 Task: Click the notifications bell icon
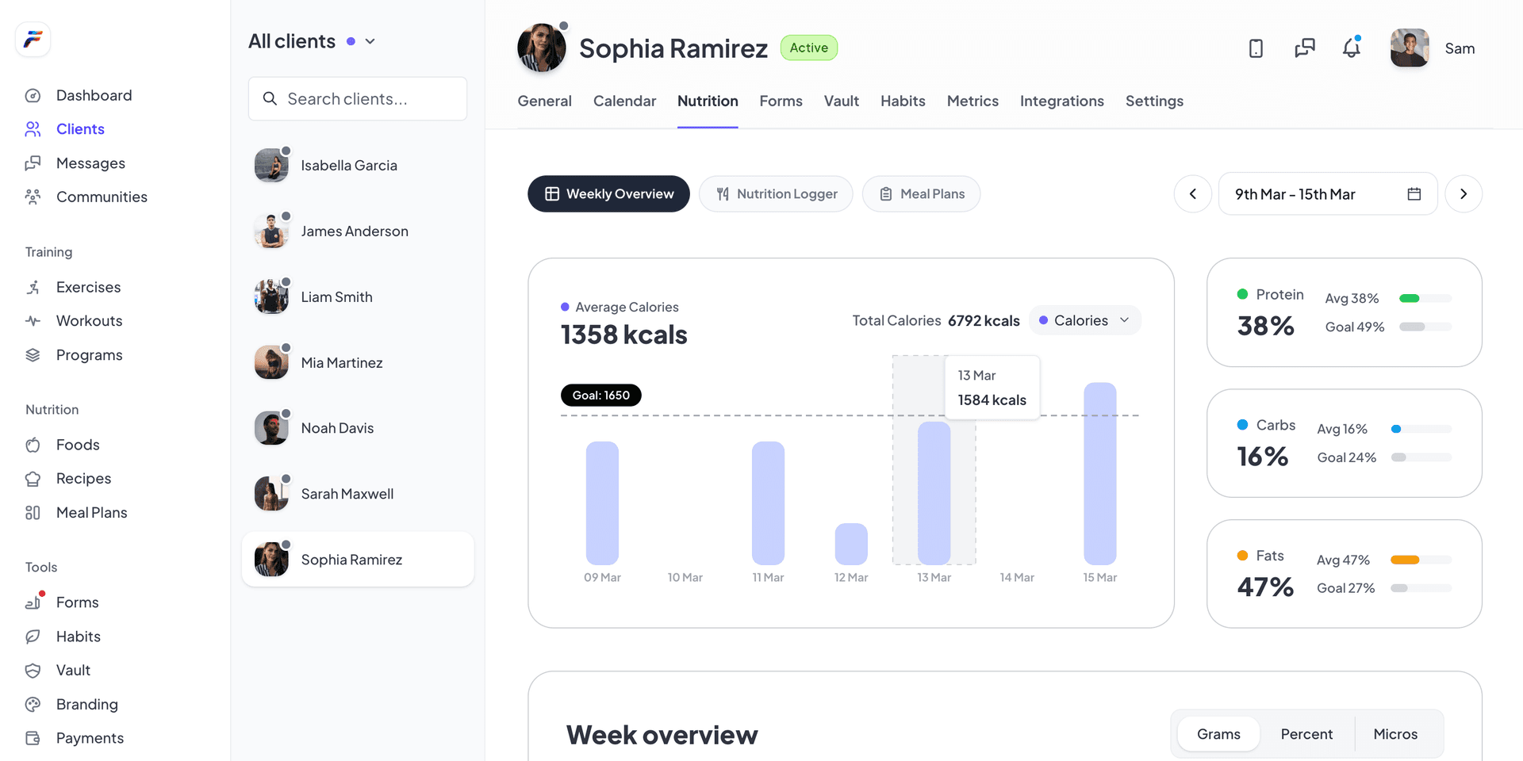click(1351, 48)
